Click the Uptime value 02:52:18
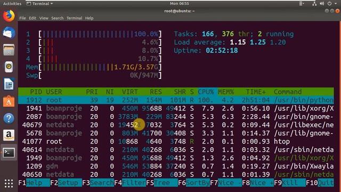 pyautogui.click(x=222, y=51)
